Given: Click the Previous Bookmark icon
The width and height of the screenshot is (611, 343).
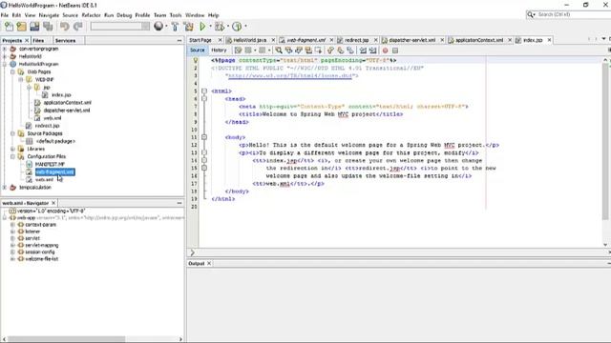Looking at the screenshot, I should pos(330,50).
